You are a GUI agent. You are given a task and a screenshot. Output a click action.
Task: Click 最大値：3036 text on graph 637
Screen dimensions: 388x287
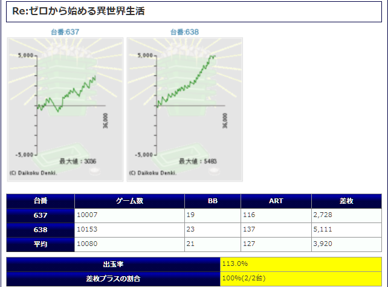click(78, 162)
